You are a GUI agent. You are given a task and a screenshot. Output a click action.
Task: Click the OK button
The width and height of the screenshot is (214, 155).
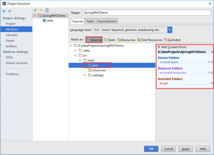tap(151, 149)
